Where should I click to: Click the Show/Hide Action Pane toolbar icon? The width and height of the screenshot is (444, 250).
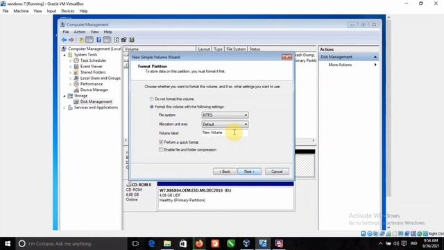107,40
